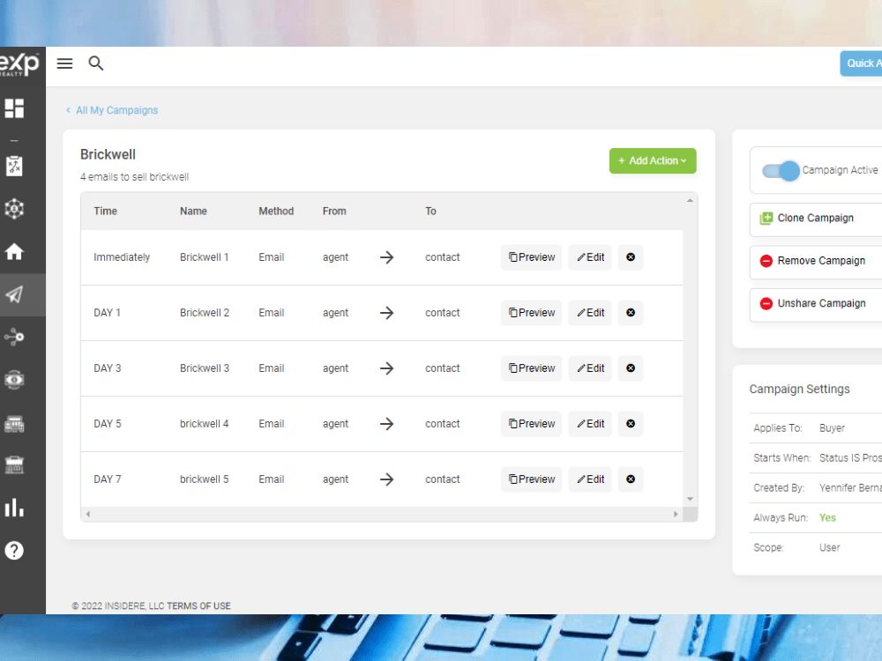The image size is (882, 661).
Task: Click the eXp Realty logo
Action: pyautogui.click(x=19, y=64)
